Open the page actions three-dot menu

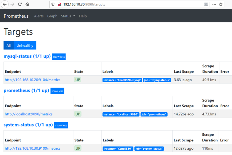click(x=214, y=4)
